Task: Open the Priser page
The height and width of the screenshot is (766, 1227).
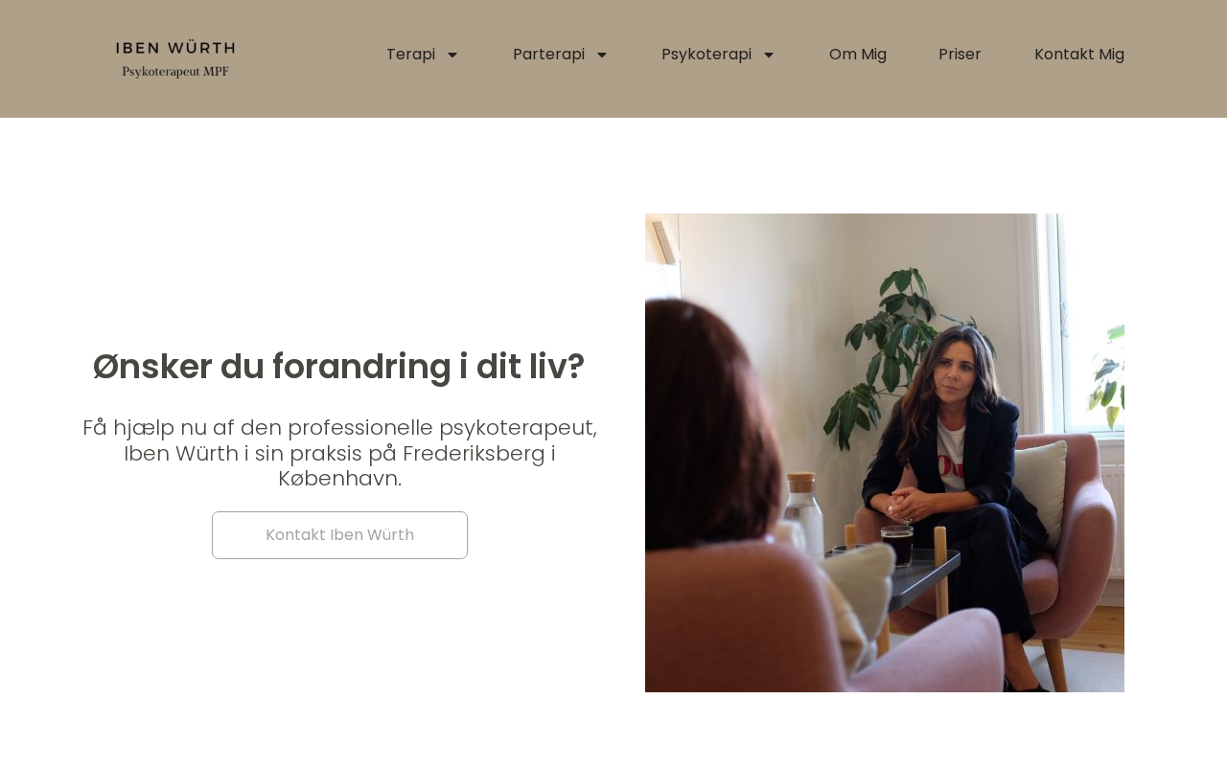Action: tap(960, 55)
